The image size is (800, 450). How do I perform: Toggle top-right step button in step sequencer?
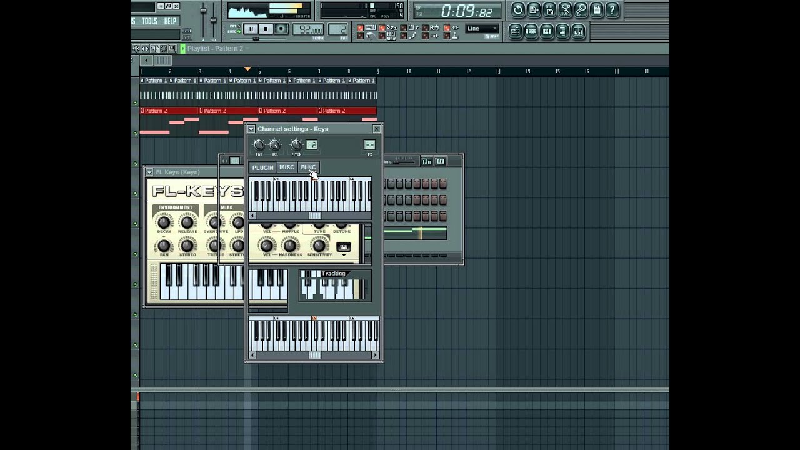(x=442, y=184)
